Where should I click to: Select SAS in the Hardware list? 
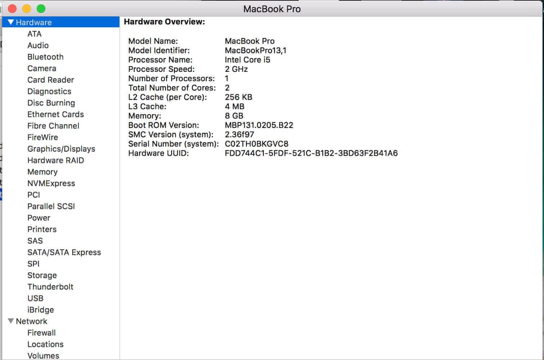coord(35,241)
